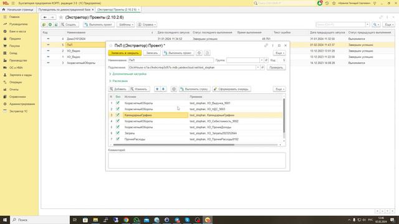Open Экстрактор 1С section in sidebar

(x=18, y=111)
